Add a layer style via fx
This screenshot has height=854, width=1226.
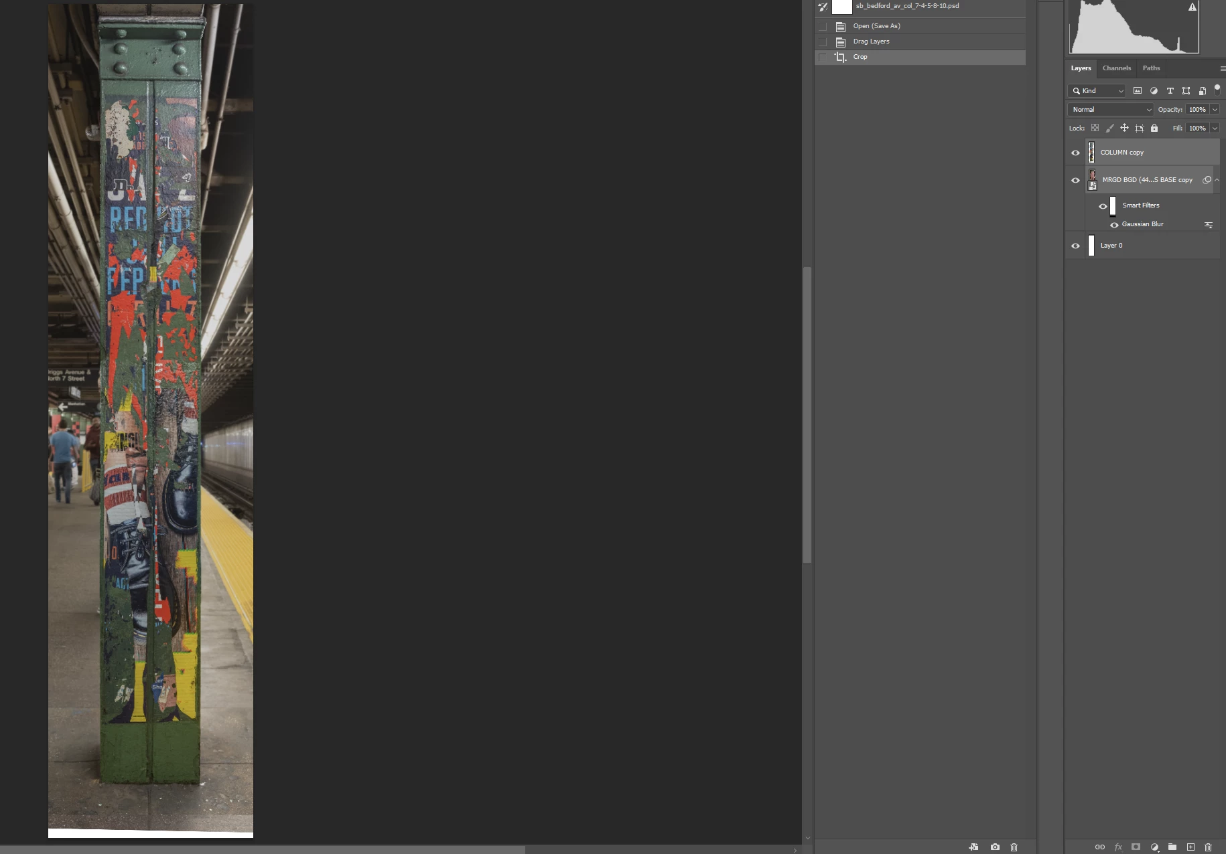[x=1118, y=847]
